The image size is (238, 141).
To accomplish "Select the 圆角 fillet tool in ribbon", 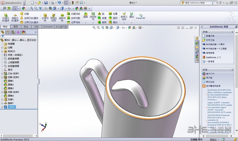I will 86,15.
